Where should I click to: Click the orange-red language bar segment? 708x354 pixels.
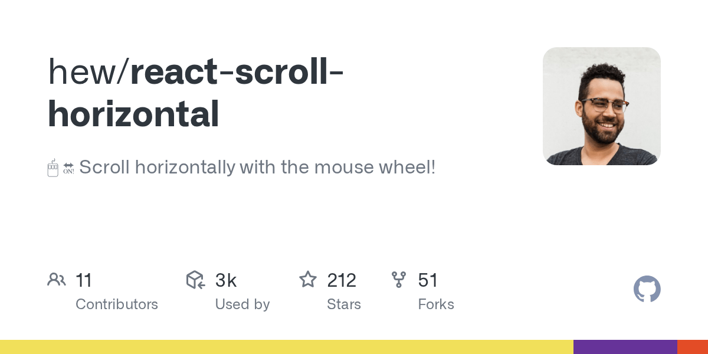point(692,347)
